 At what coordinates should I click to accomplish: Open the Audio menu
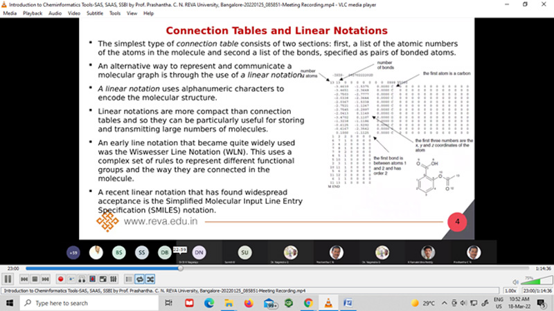[55, 13]
